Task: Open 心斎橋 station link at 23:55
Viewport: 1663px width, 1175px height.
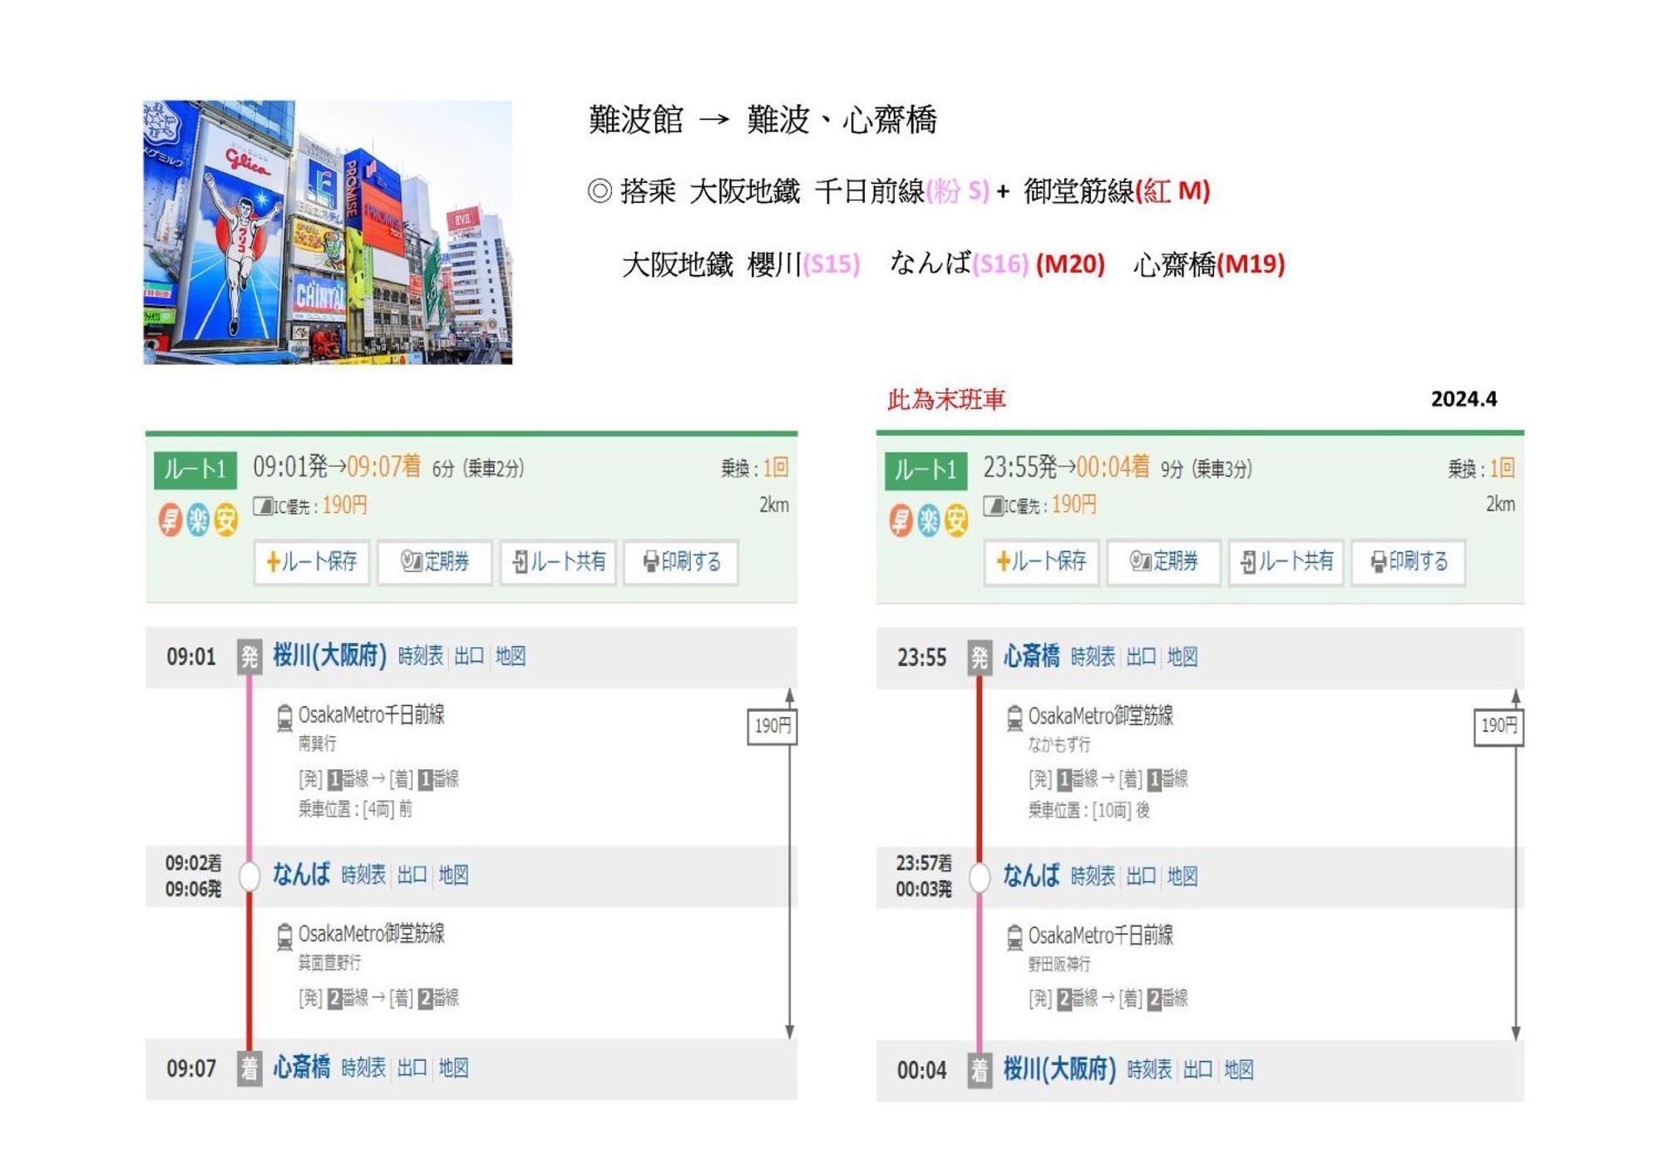Action: [1031, 656]
